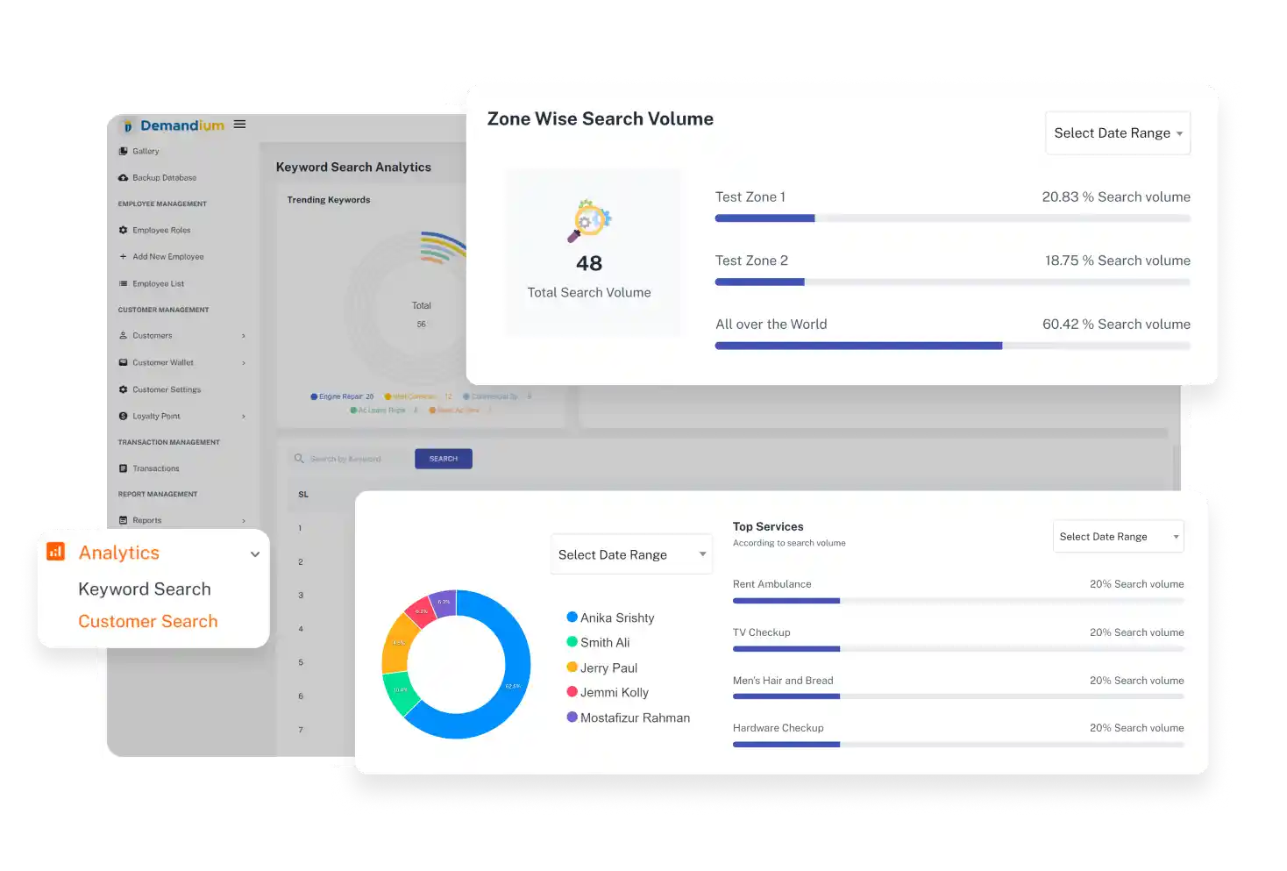
Task: Click Mostafizur Rahman purple legend dot
Action: [x=572, y=717]
